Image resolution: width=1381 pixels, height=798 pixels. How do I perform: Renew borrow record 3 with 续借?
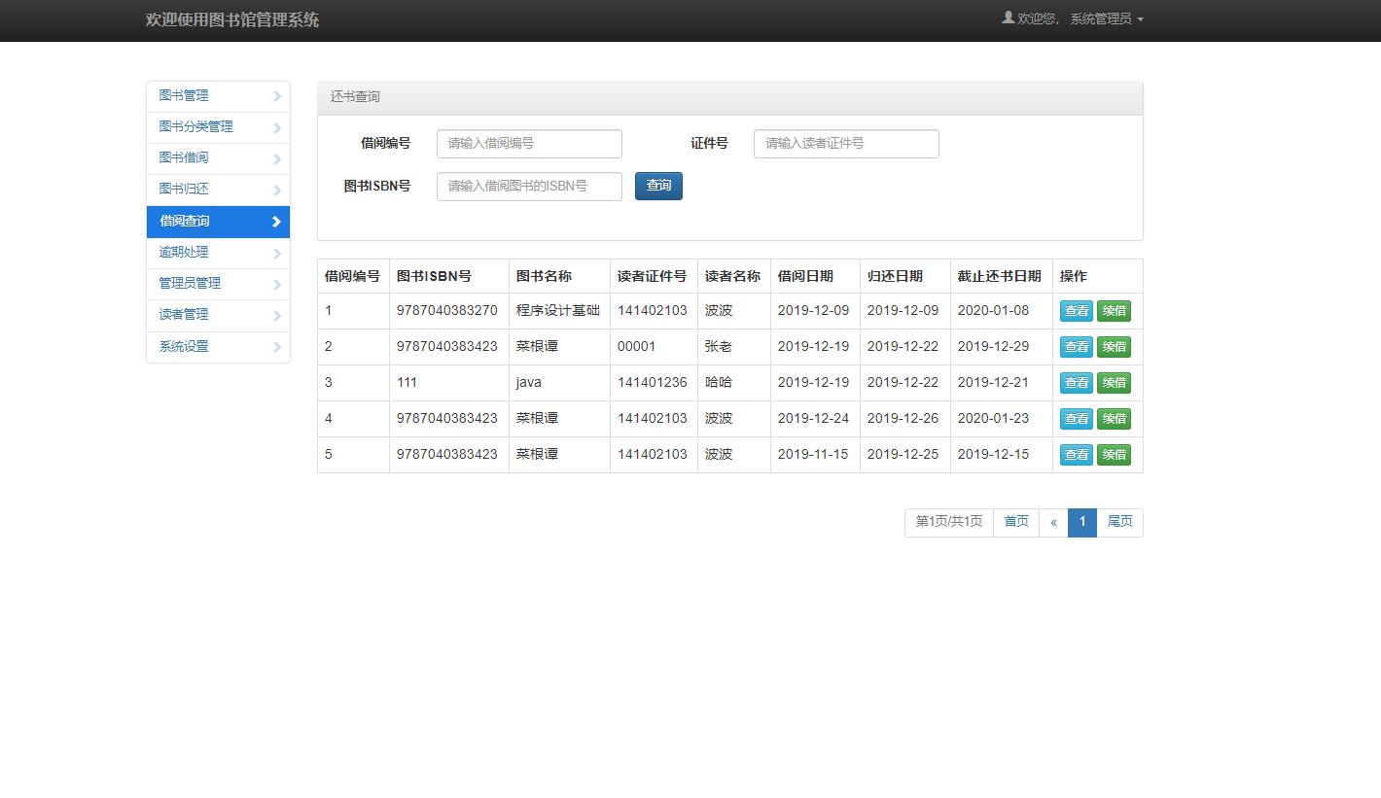(x=1114, y=383)
